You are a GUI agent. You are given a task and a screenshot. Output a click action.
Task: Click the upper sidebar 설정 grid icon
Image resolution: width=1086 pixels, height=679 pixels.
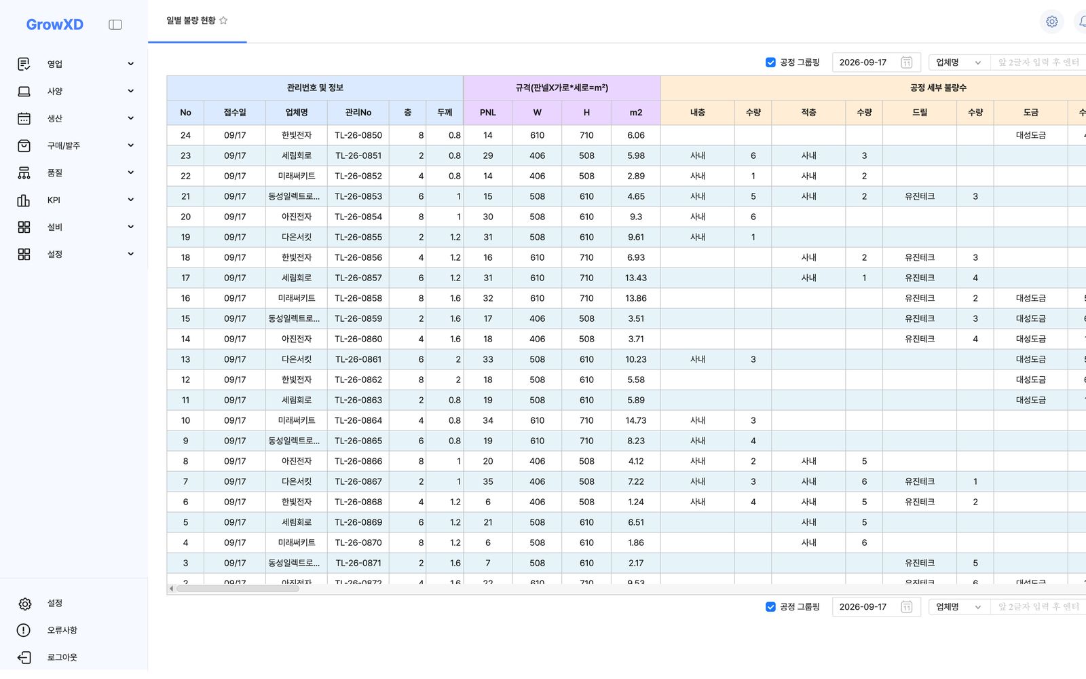pyautogui.click(x=24, y=254)
